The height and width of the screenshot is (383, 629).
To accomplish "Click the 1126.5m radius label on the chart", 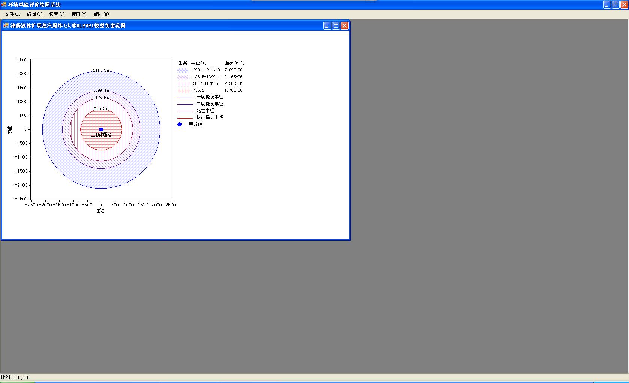I will 101,98.
